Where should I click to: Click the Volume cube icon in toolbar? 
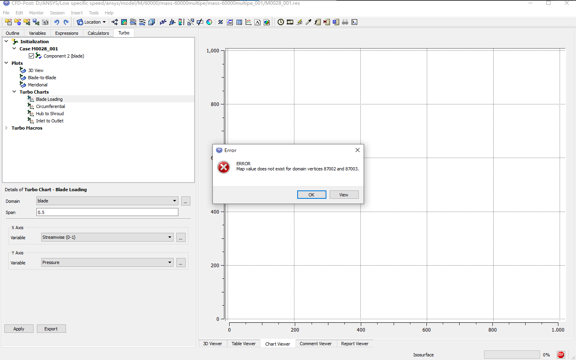click(152, 22)
